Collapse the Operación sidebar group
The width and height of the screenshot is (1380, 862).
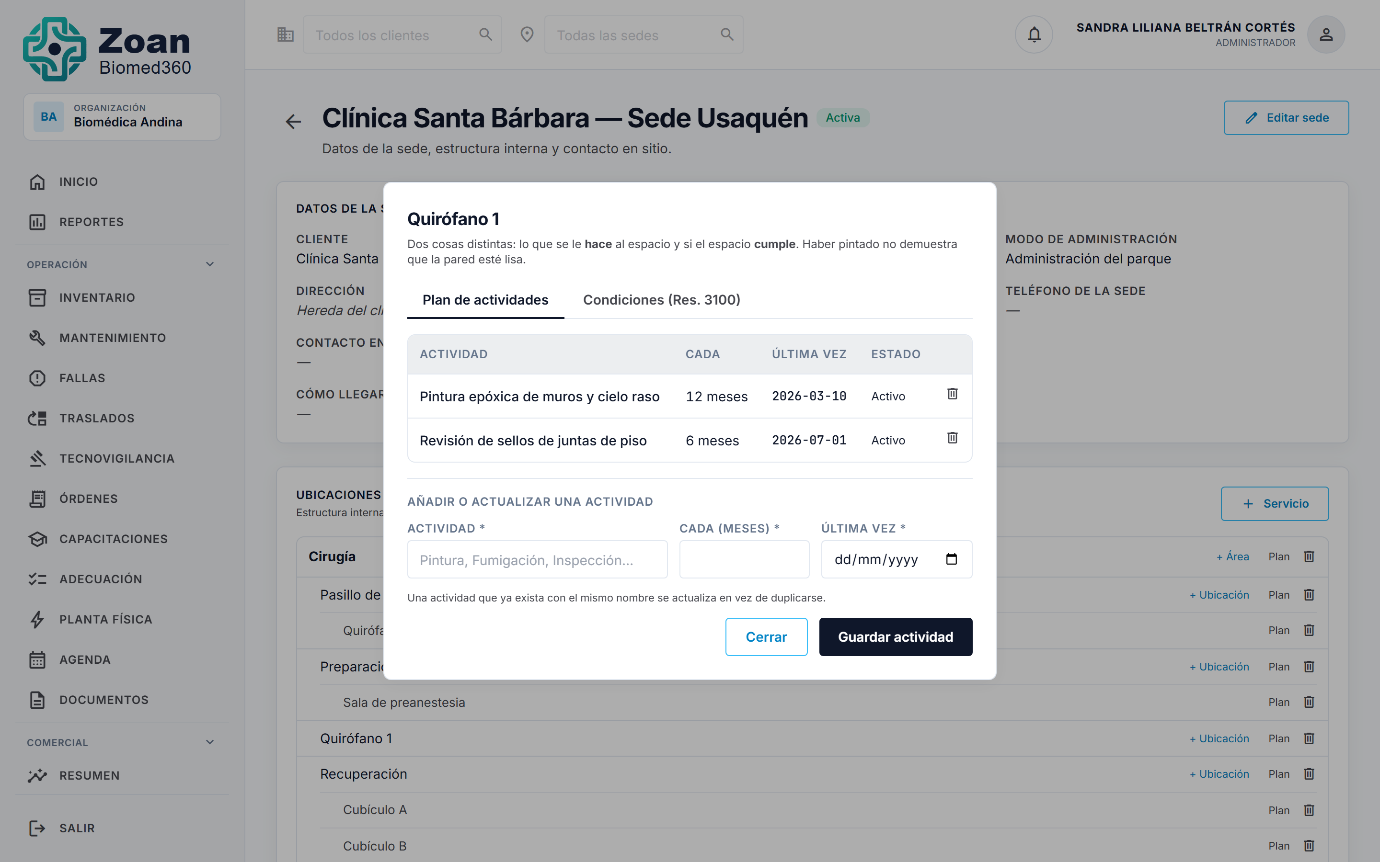(x=210, y=264)
